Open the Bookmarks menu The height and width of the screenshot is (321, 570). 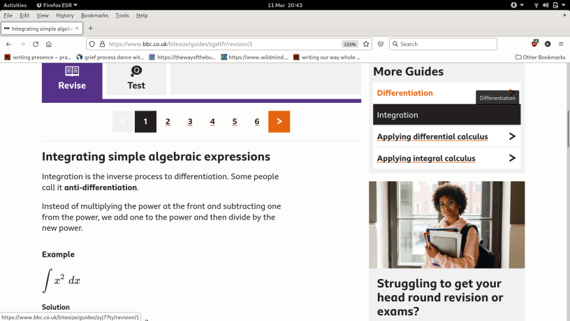click(94, 15)
